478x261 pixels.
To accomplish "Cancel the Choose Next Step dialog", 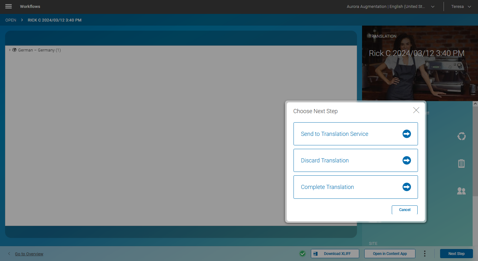I will [404, 209].
